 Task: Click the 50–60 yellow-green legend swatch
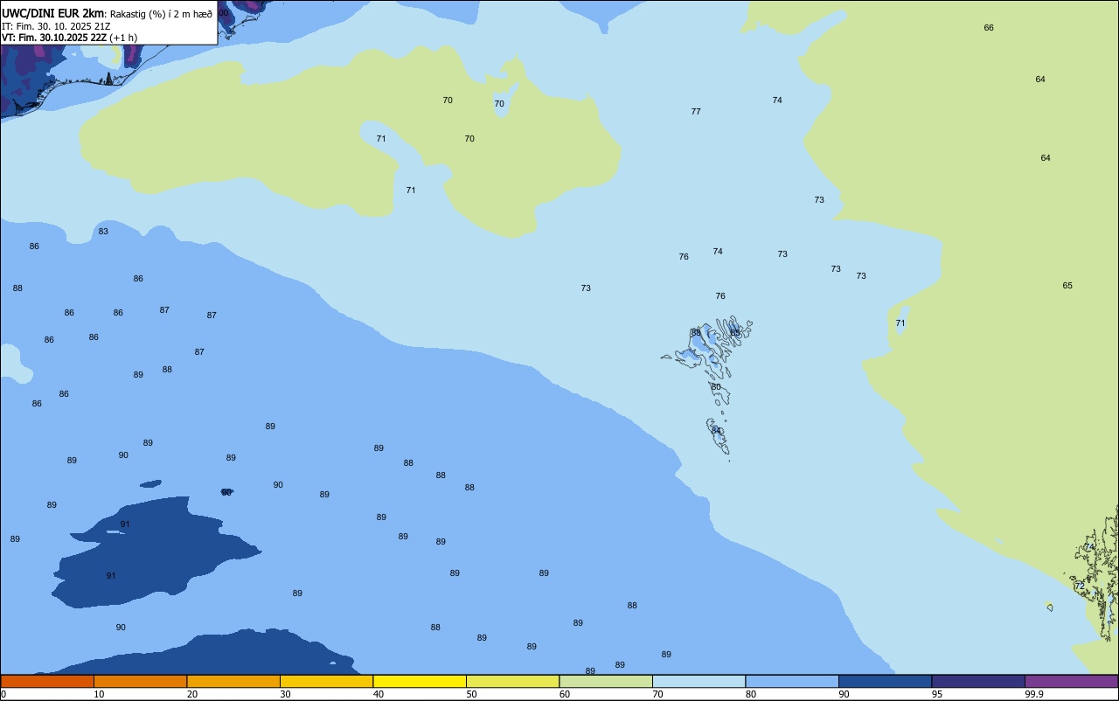tap(512, 681)
